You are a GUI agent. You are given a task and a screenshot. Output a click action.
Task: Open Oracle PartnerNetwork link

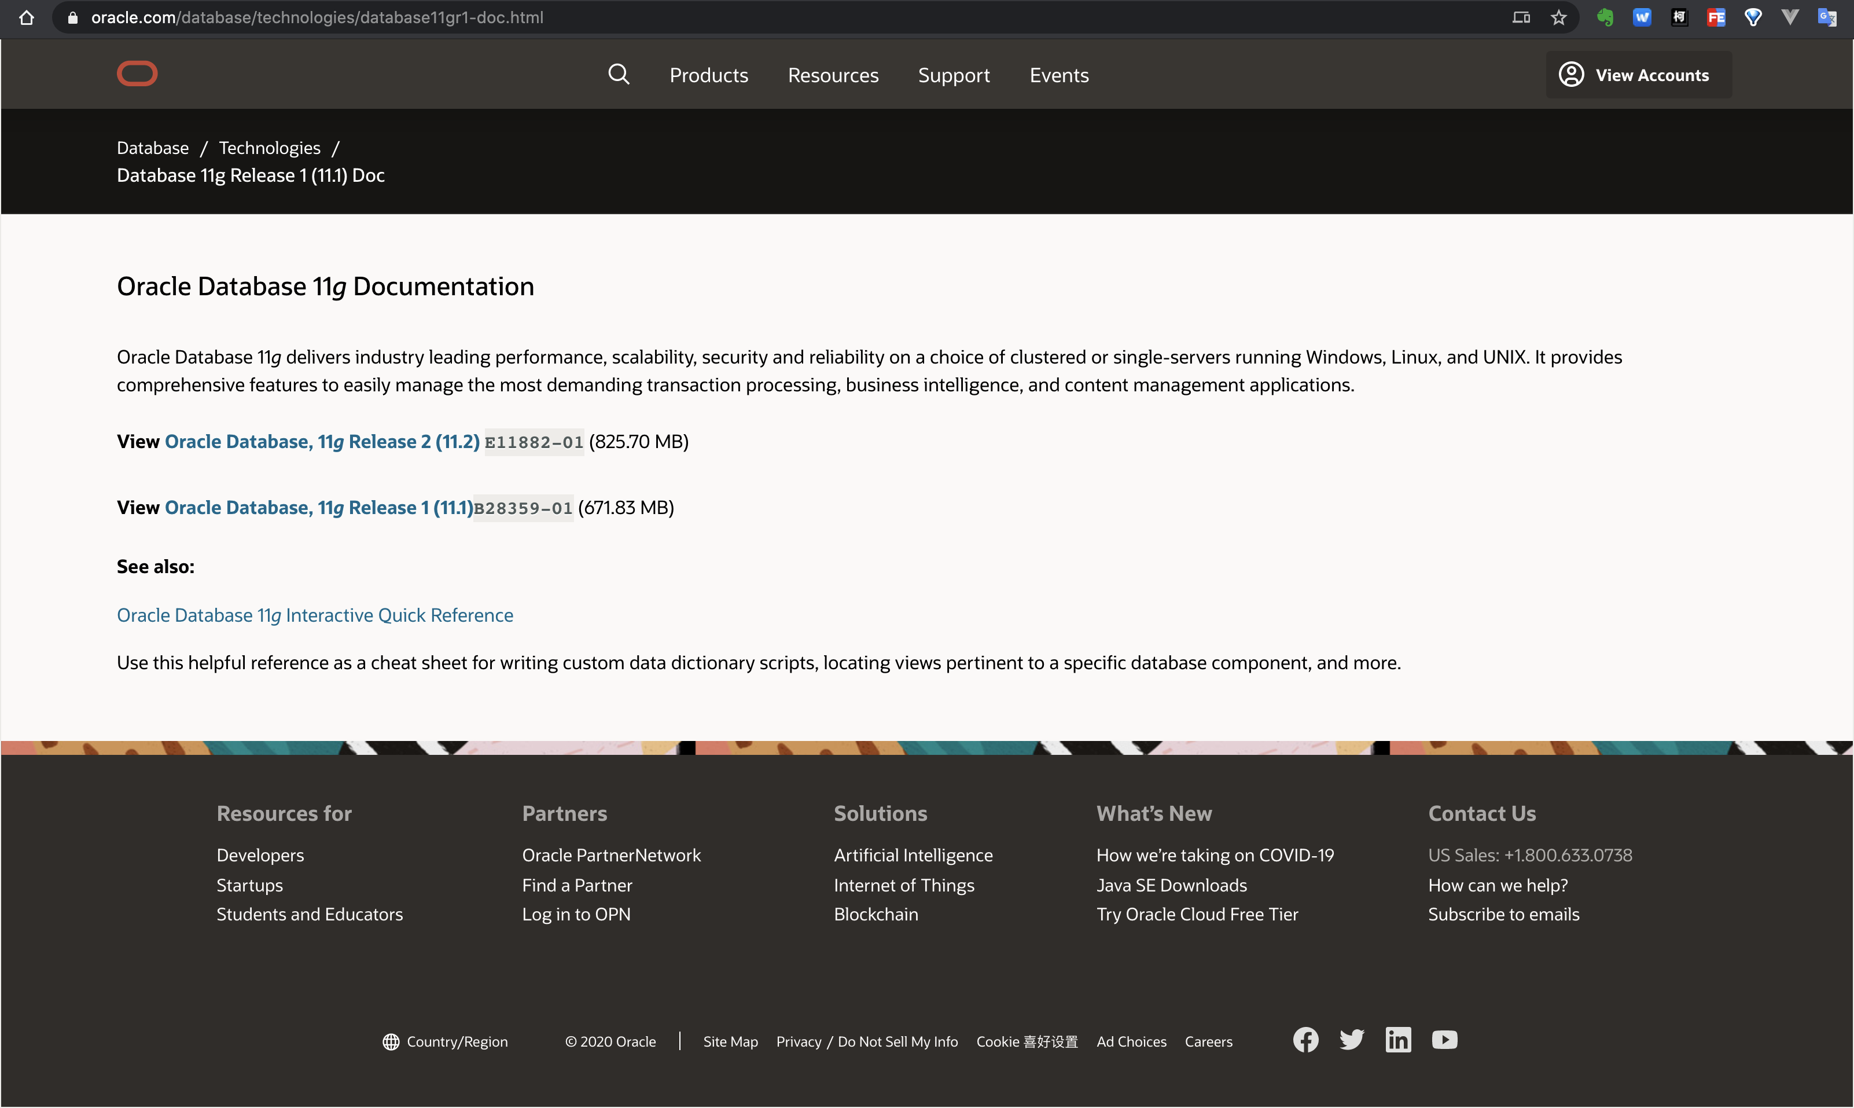612,856
